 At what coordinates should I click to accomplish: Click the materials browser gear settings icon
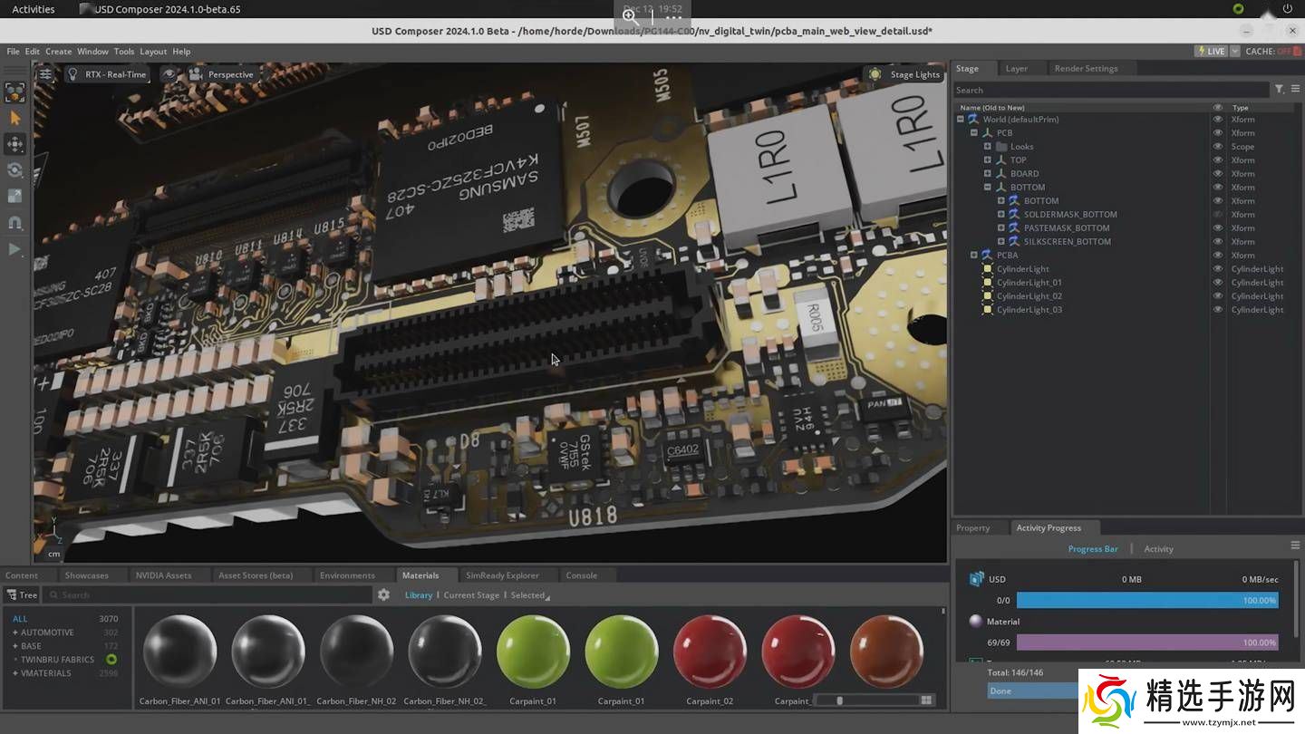[383, 595]
